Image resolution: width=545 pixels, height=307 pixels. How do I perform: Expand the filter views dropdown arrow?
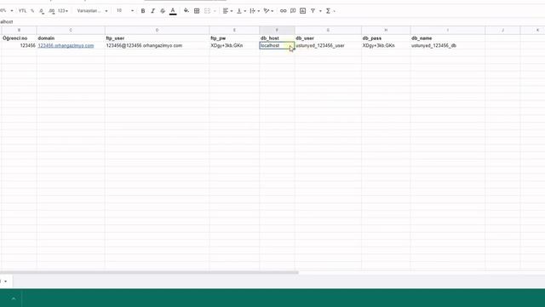pos(320,11)
